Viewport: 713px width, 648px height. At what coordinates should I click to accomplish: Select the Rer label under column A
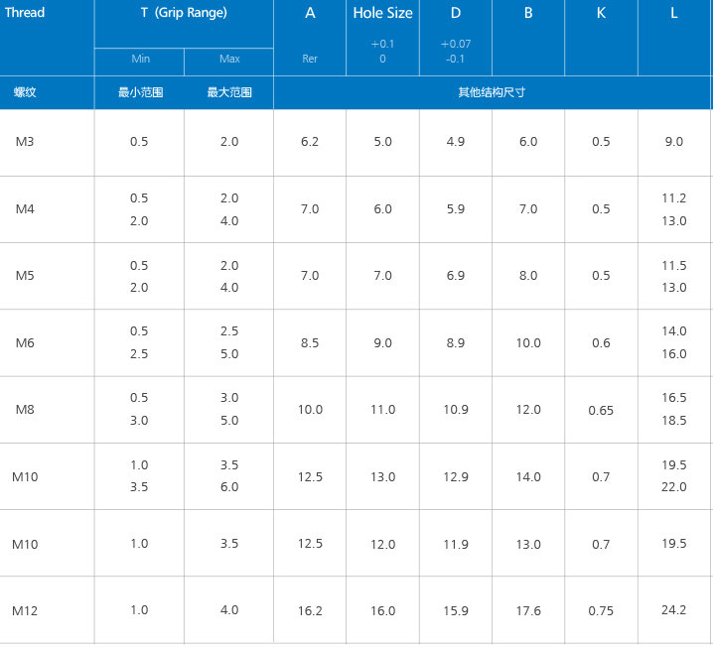310,60
